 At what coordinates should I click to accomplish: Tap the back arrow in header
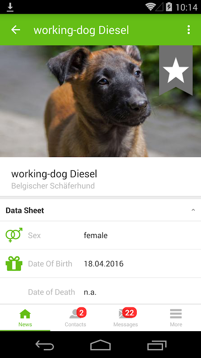click(16, 30)
